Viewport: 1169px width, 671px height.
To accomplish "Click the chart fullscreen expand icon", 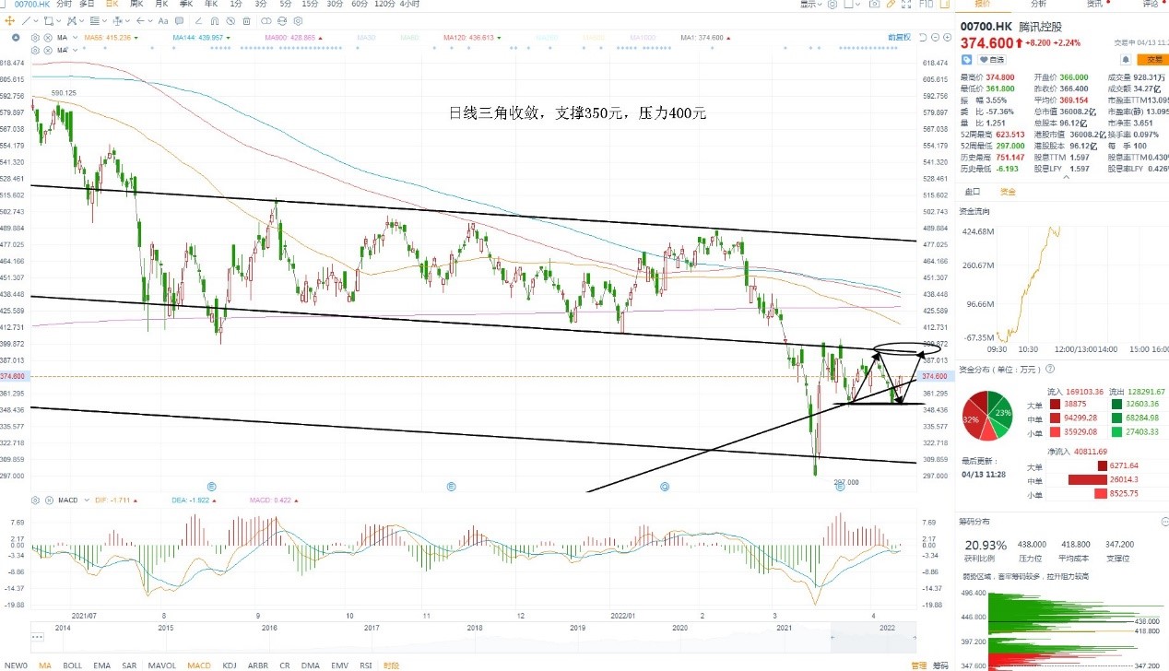I will pos(906,5).
